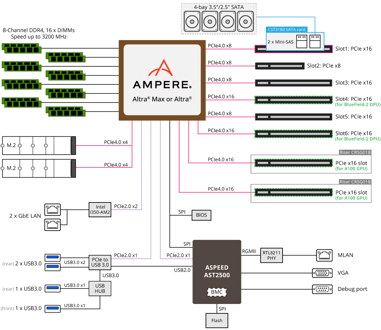This screenshot has height=330, width=381.
Task: Click the "Debug port" text label
Action: click(x=352, y=289)
